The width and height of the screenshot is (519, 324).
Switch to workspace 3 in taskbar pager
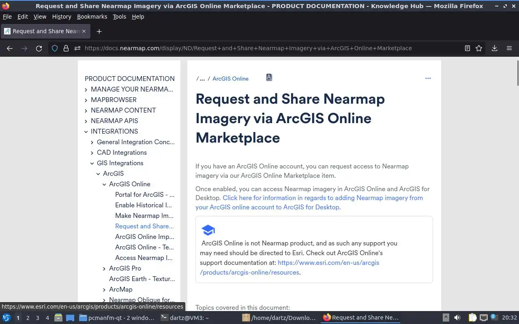[37, 318]
